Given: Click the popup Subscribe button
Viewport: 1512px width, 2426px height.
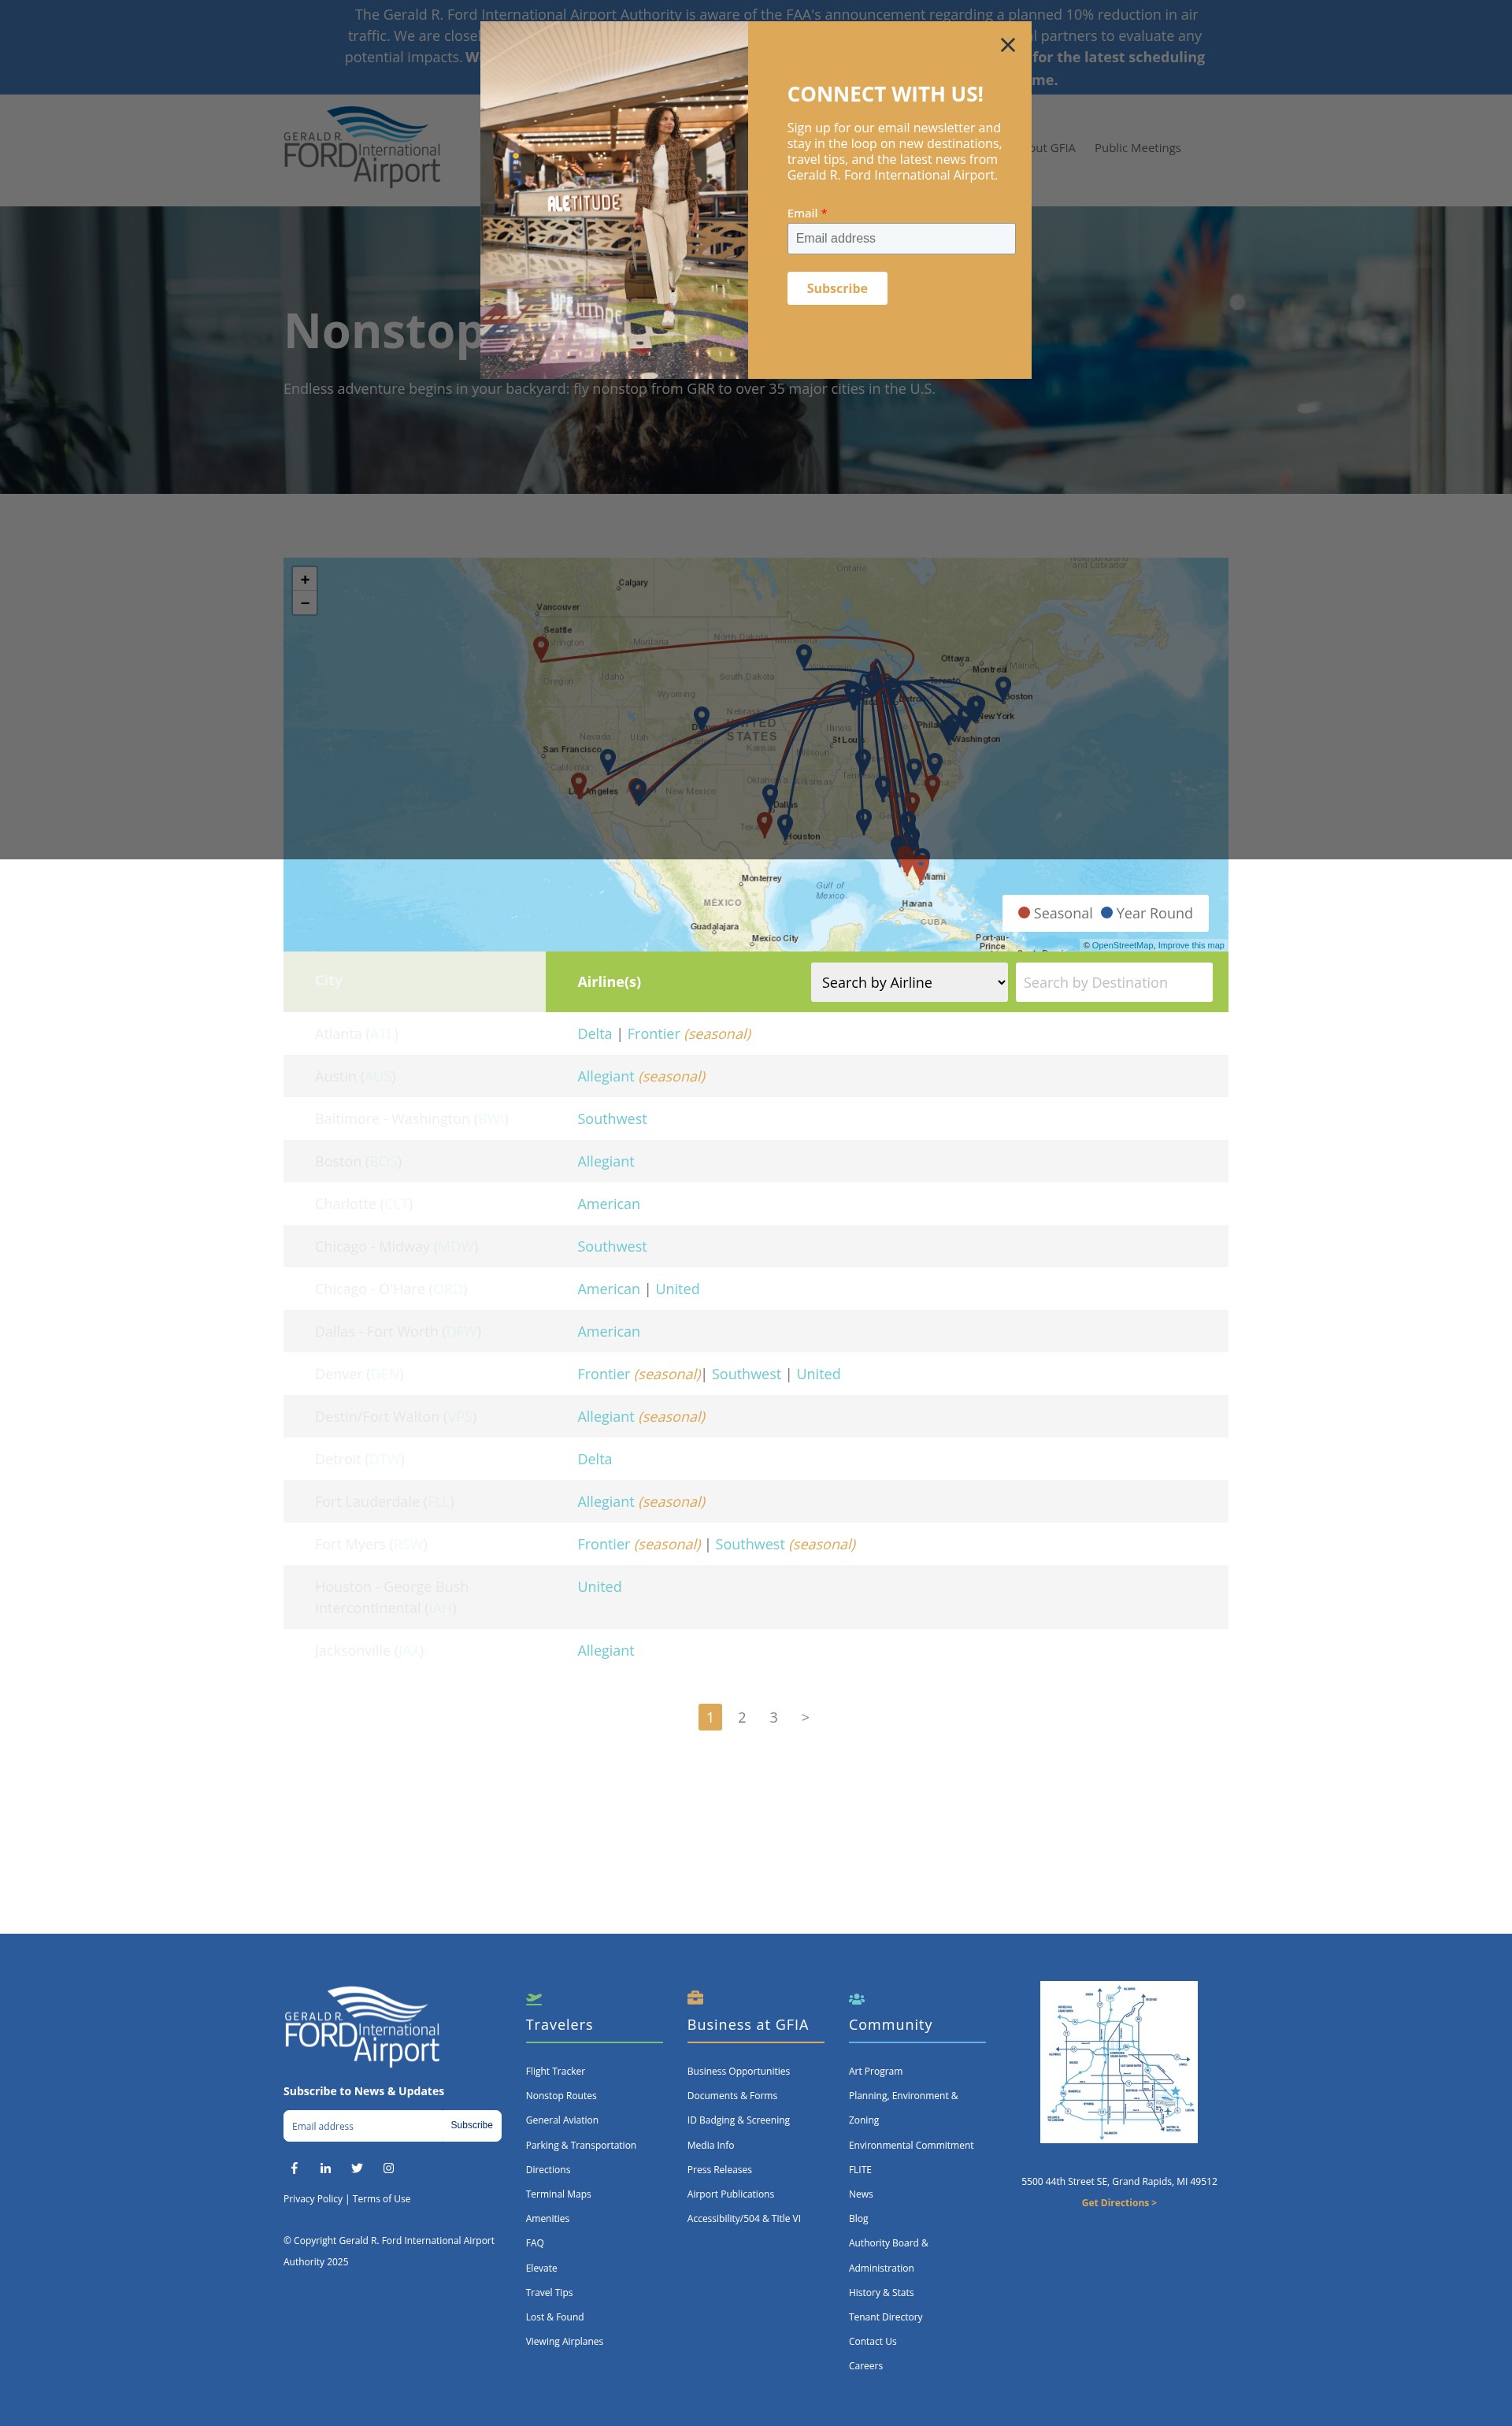Looking at the screenshot, I should point(837,288).
